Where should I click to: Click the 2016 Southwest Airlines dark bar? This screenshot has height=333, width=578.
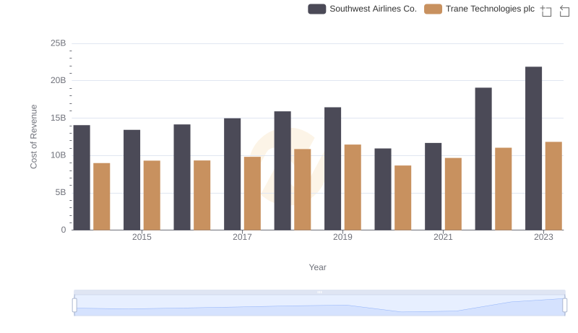click(x=182, y=177)
